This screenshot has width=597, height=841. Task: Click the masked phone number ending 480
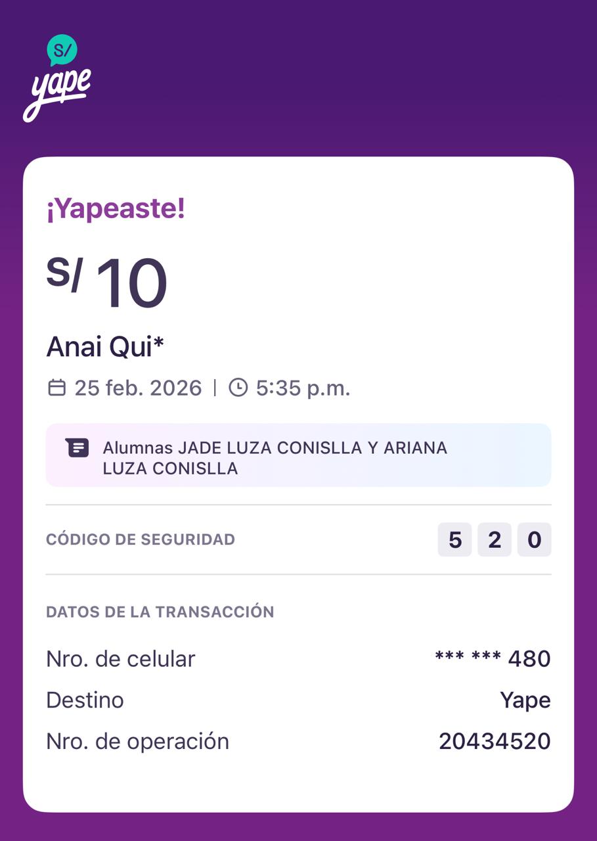click(x=493, y=658)
